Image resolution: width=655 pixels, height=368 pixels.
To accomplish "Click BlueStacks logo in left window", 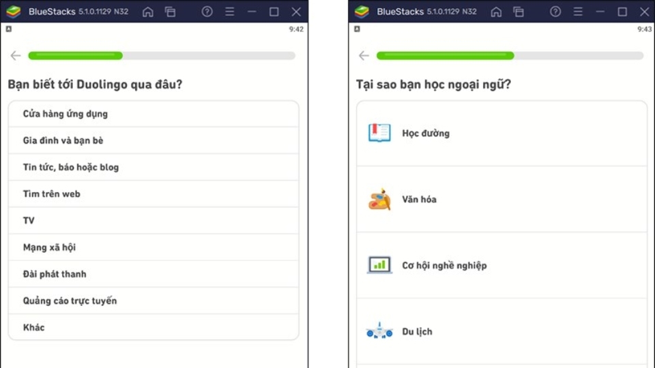I will point(14,12).
